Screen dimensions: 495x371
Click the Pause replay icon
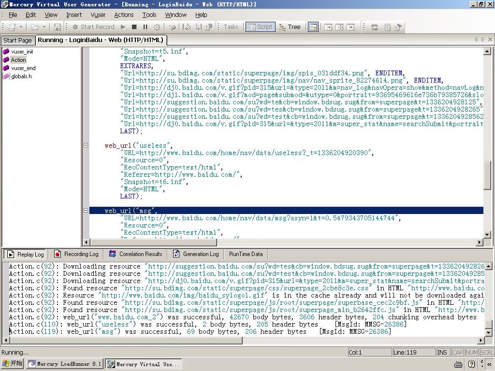145,27
